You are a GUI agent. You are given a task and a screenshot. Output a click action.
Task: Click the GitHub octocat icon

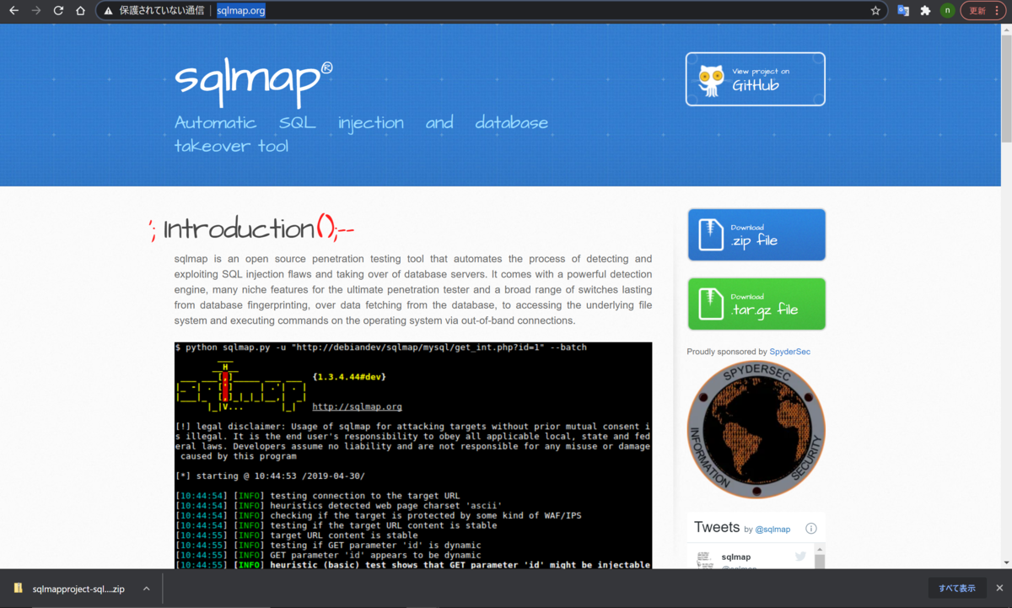click(711, 80)
